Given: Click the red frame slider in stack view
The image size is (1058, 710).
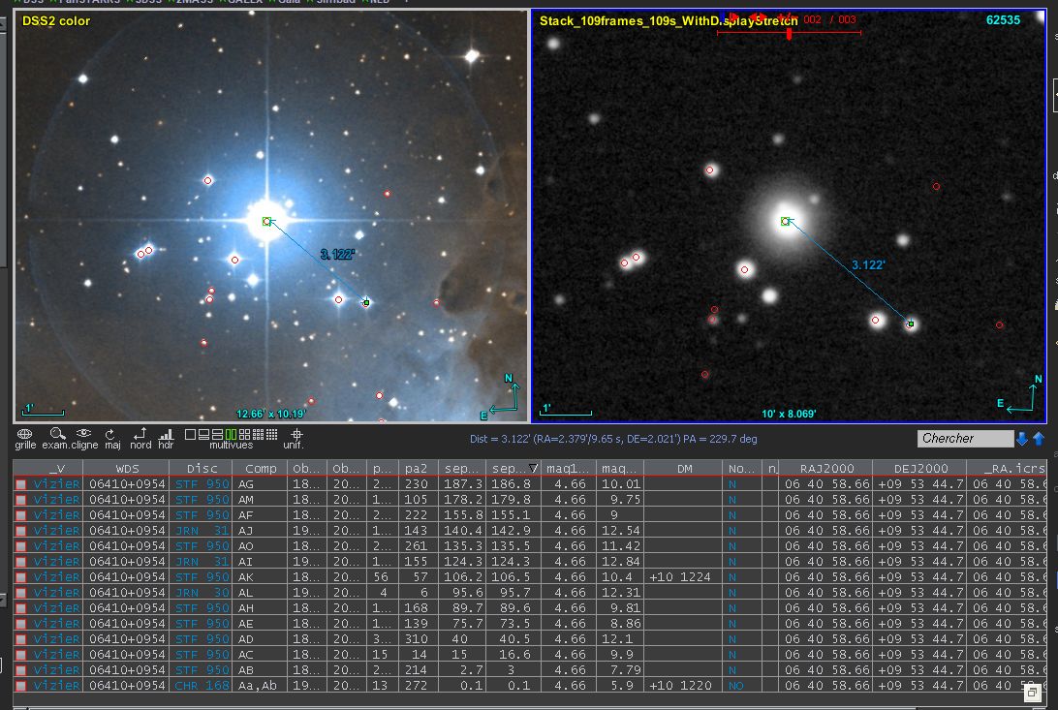Looking at the screenshot, I should (x=789, y=33).
